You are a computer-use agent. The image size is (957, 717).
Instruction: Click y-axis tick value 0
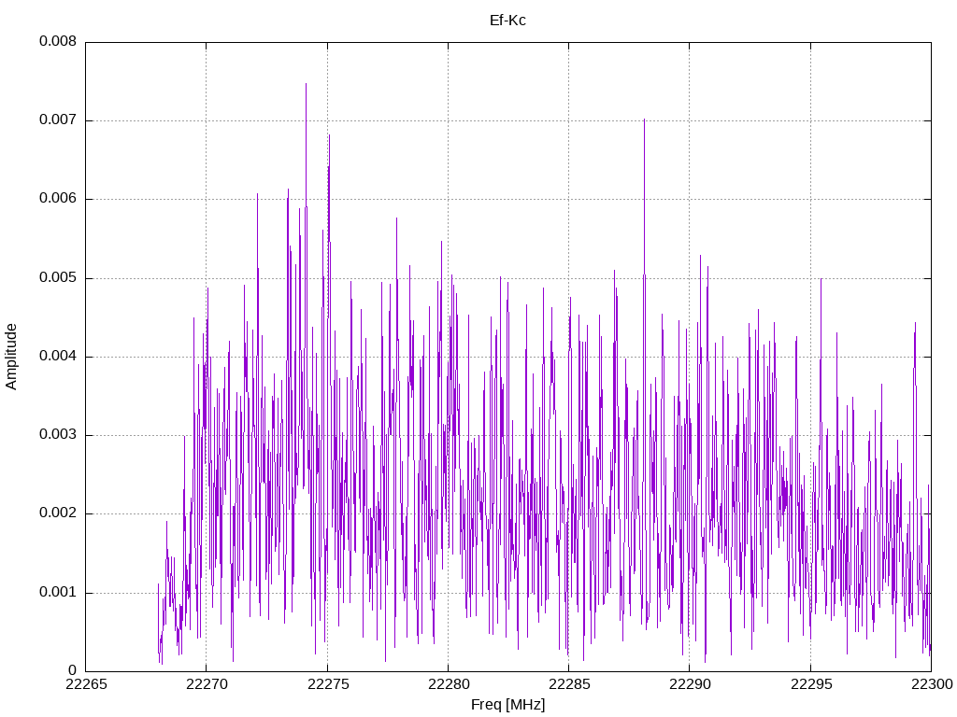point(73,670)
